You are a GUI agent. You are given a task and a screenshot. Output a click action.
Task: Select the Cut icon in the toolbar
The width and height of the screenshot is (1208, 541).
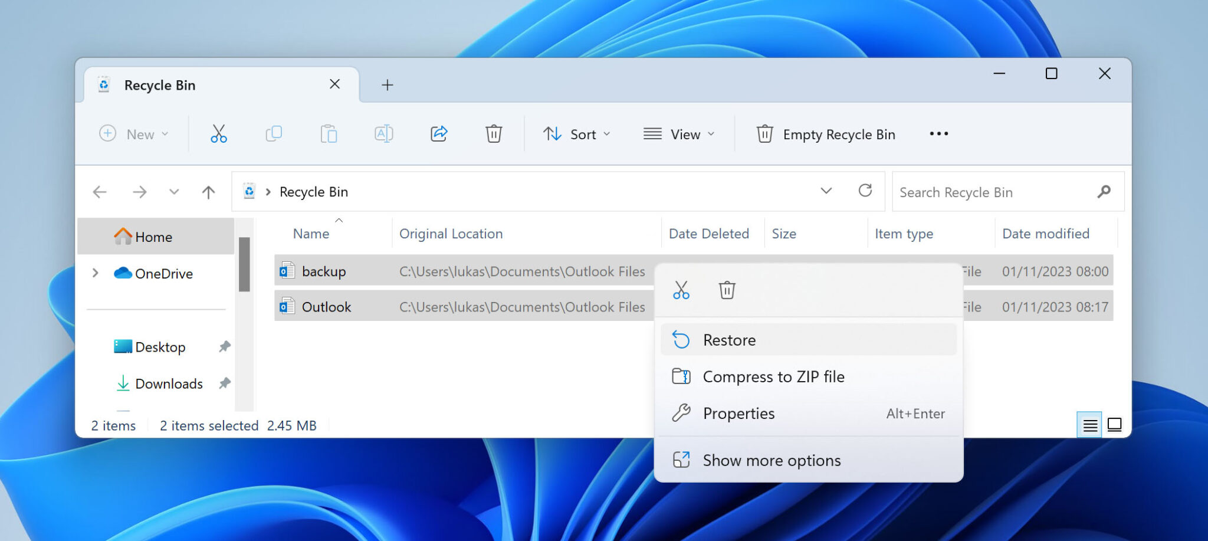coord(218,134)
